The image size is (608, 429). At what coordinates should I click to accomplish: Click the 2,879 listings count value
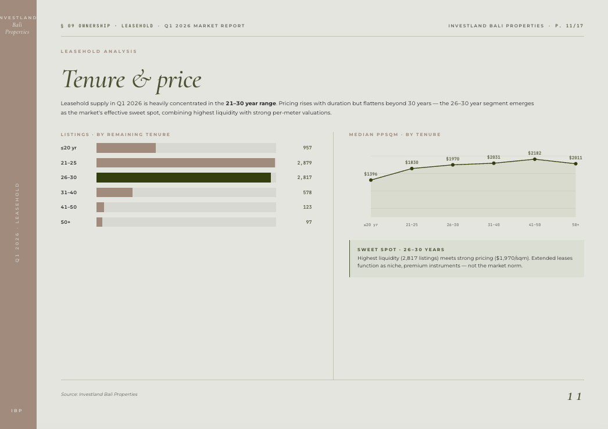304,163
